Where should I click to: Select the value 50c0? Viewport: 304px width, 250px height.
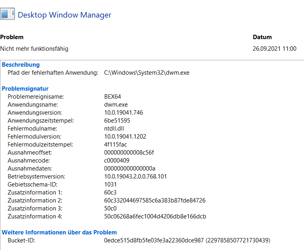110,208
